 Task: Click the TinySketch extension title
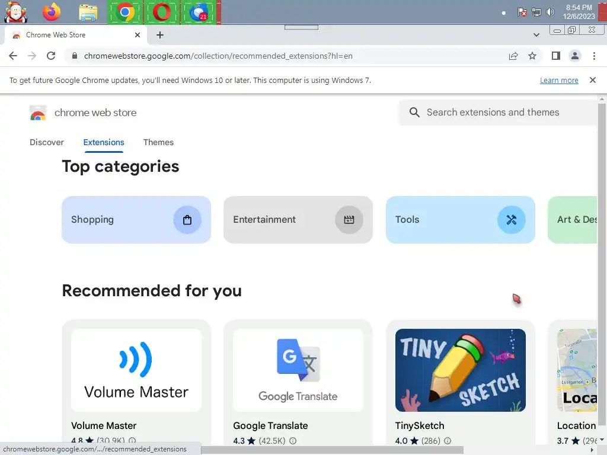point(420,425)
